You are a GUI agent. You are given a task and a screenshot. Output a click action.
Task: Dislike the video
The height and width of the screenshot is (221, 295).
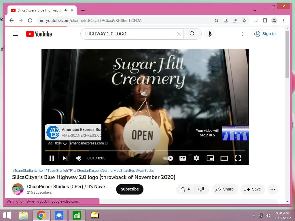pos(201,189)
